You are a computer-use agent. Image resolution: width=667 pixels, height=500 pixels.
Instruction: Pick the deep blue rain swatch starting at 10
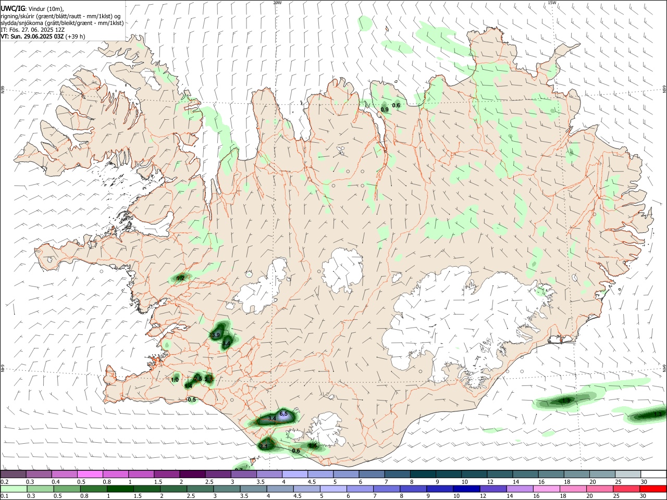point(466,489)
